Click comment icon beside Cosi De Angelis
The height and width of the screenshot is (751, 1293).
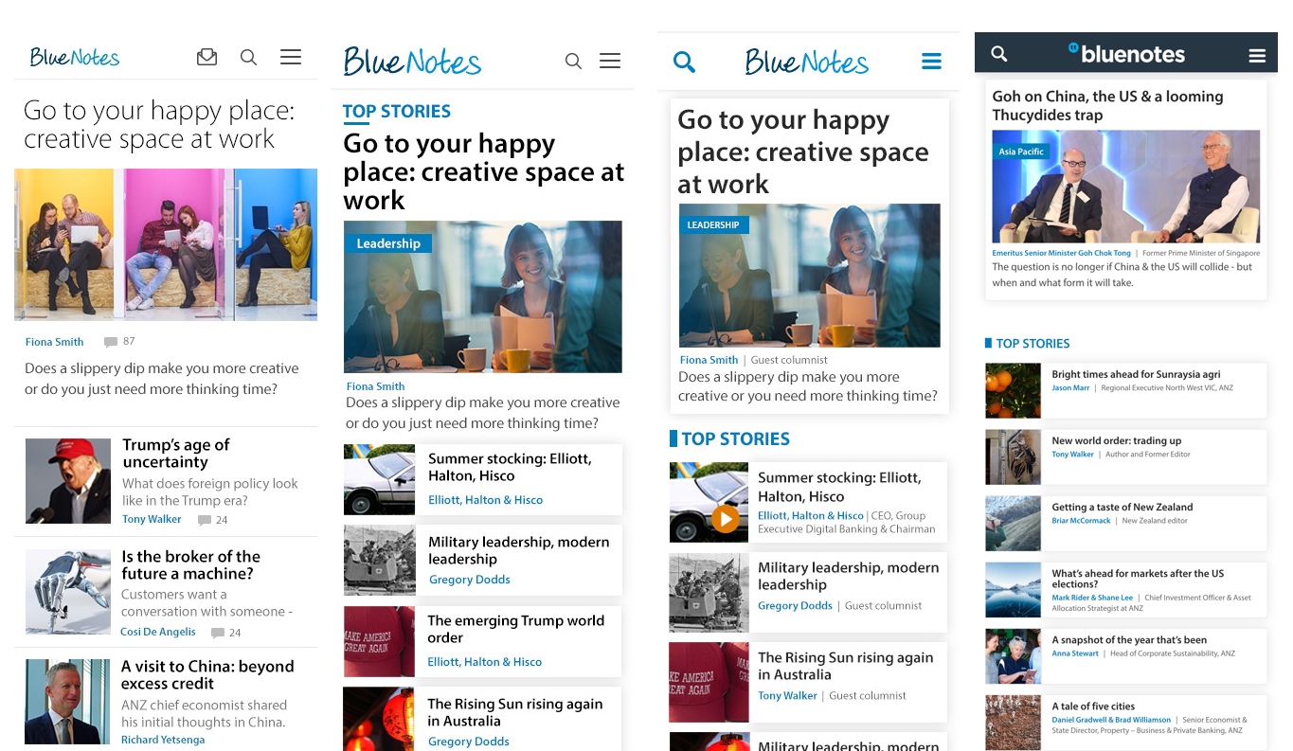click(218, 633)
